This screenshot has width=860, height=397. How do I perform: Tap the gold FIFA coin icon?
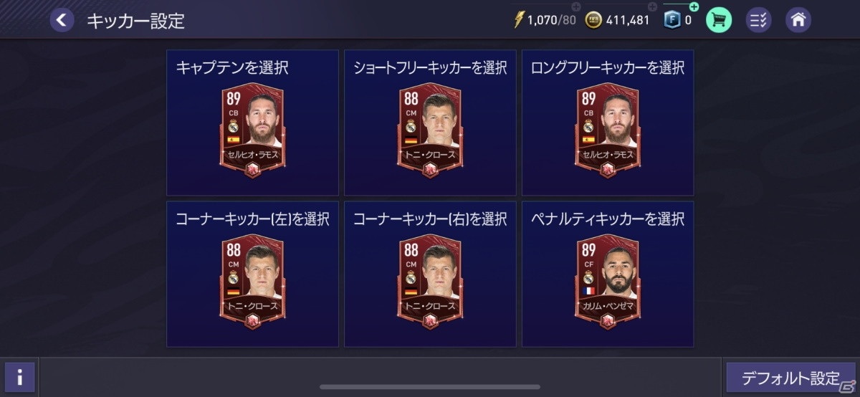[594, 20]
